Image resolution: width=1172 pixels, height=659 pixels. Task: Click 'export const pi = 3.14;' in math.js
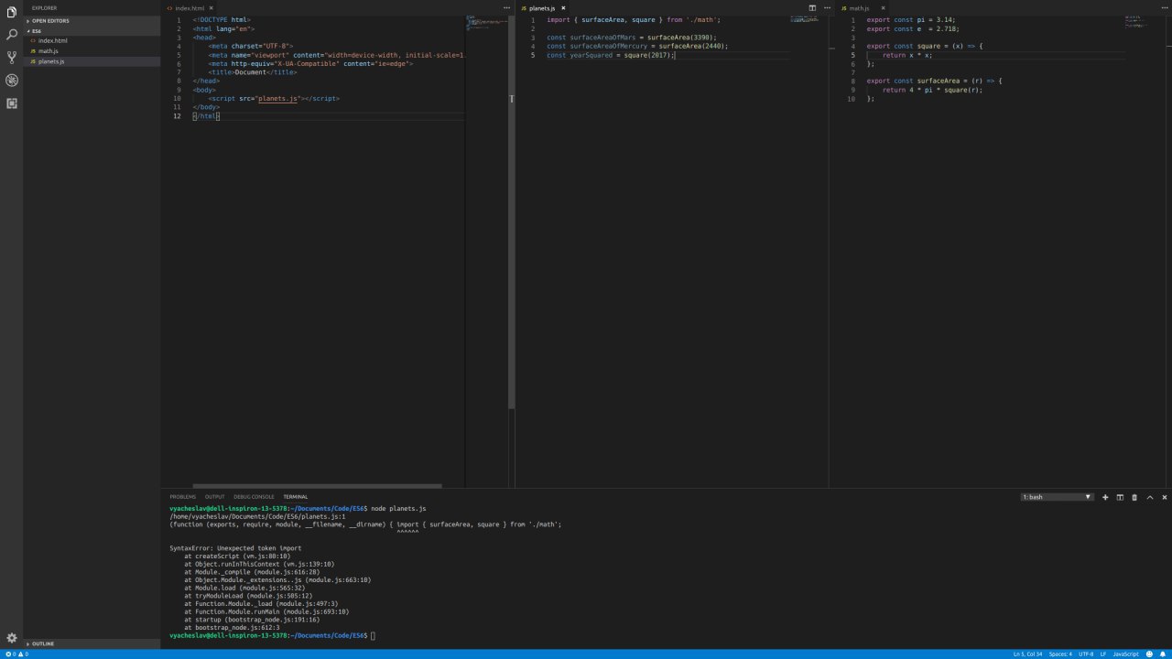911,20
